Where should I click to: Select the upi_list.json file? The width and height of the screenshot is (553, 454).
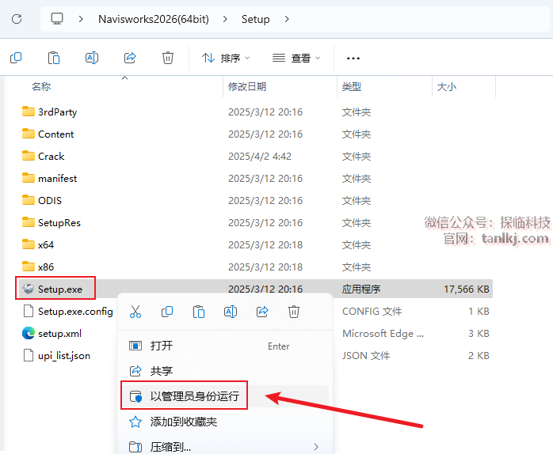(x=64, y=356)
